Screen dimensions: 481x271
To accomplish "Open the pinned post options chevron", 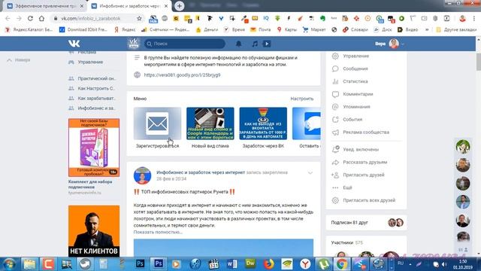I will point(310,173).
